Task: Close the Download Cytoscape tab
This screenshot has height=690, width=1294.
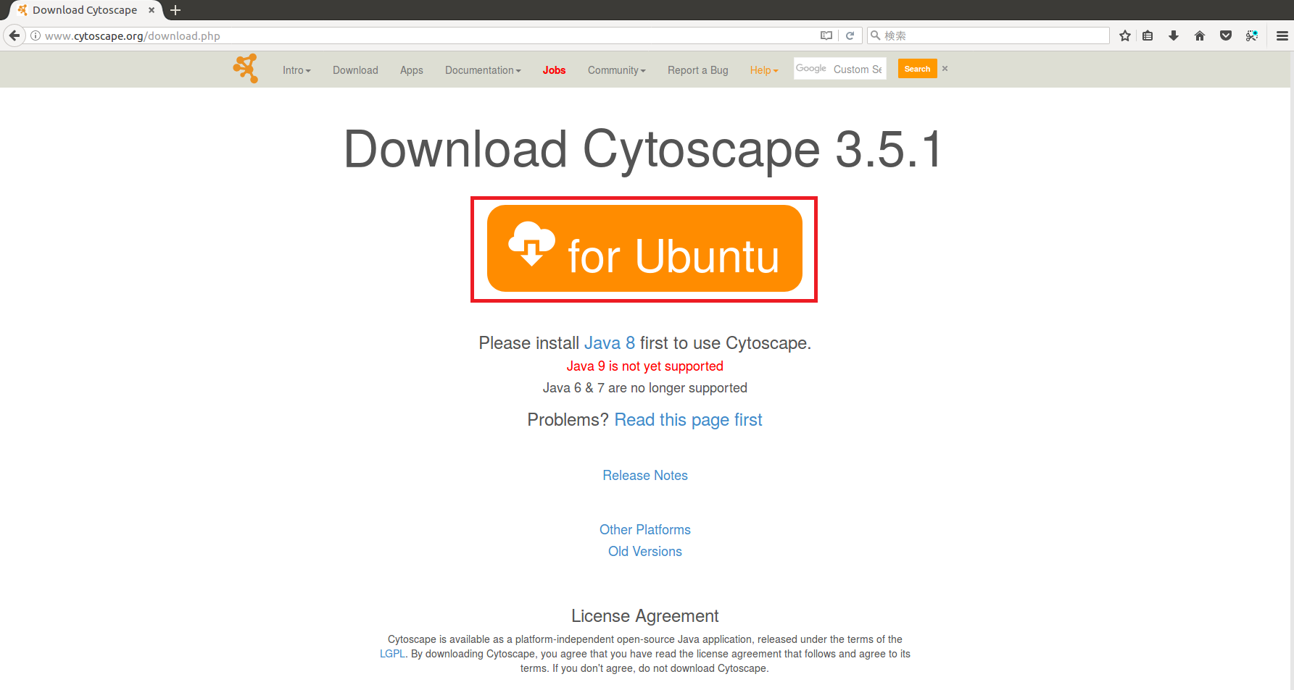Action: click(152, 10)
